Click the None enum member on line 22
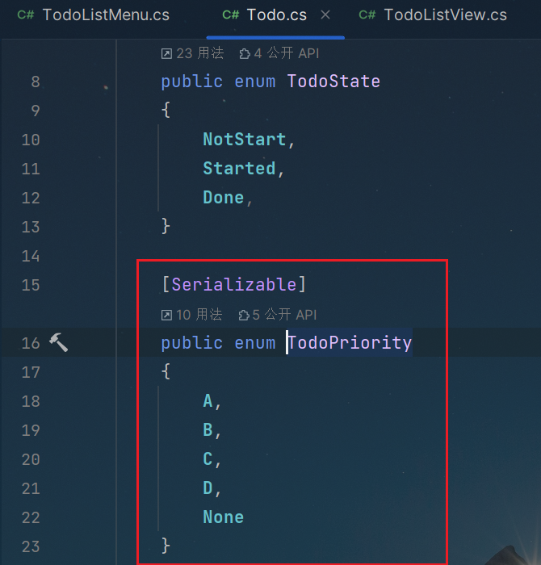 point(224,517)
